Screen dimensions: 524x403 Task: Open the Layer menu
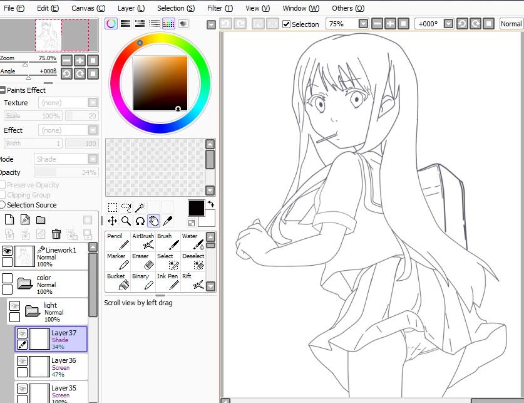tap(131, 8)
